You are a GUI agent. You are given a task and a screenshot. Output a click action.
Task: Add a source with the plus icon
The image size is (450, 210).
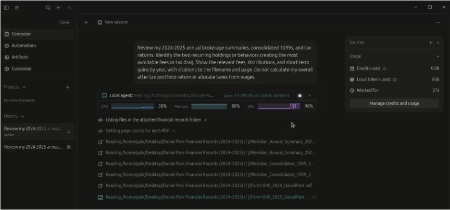(430, 43)
